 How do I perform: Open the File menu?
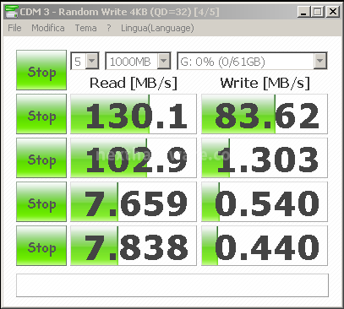point(14,28)
